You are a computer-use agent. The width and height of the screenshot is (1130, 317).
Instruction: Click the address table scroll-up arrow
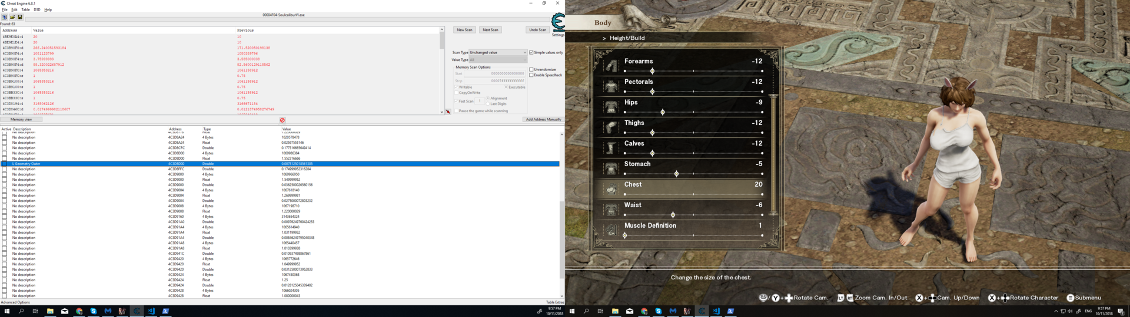coord(561,134)
